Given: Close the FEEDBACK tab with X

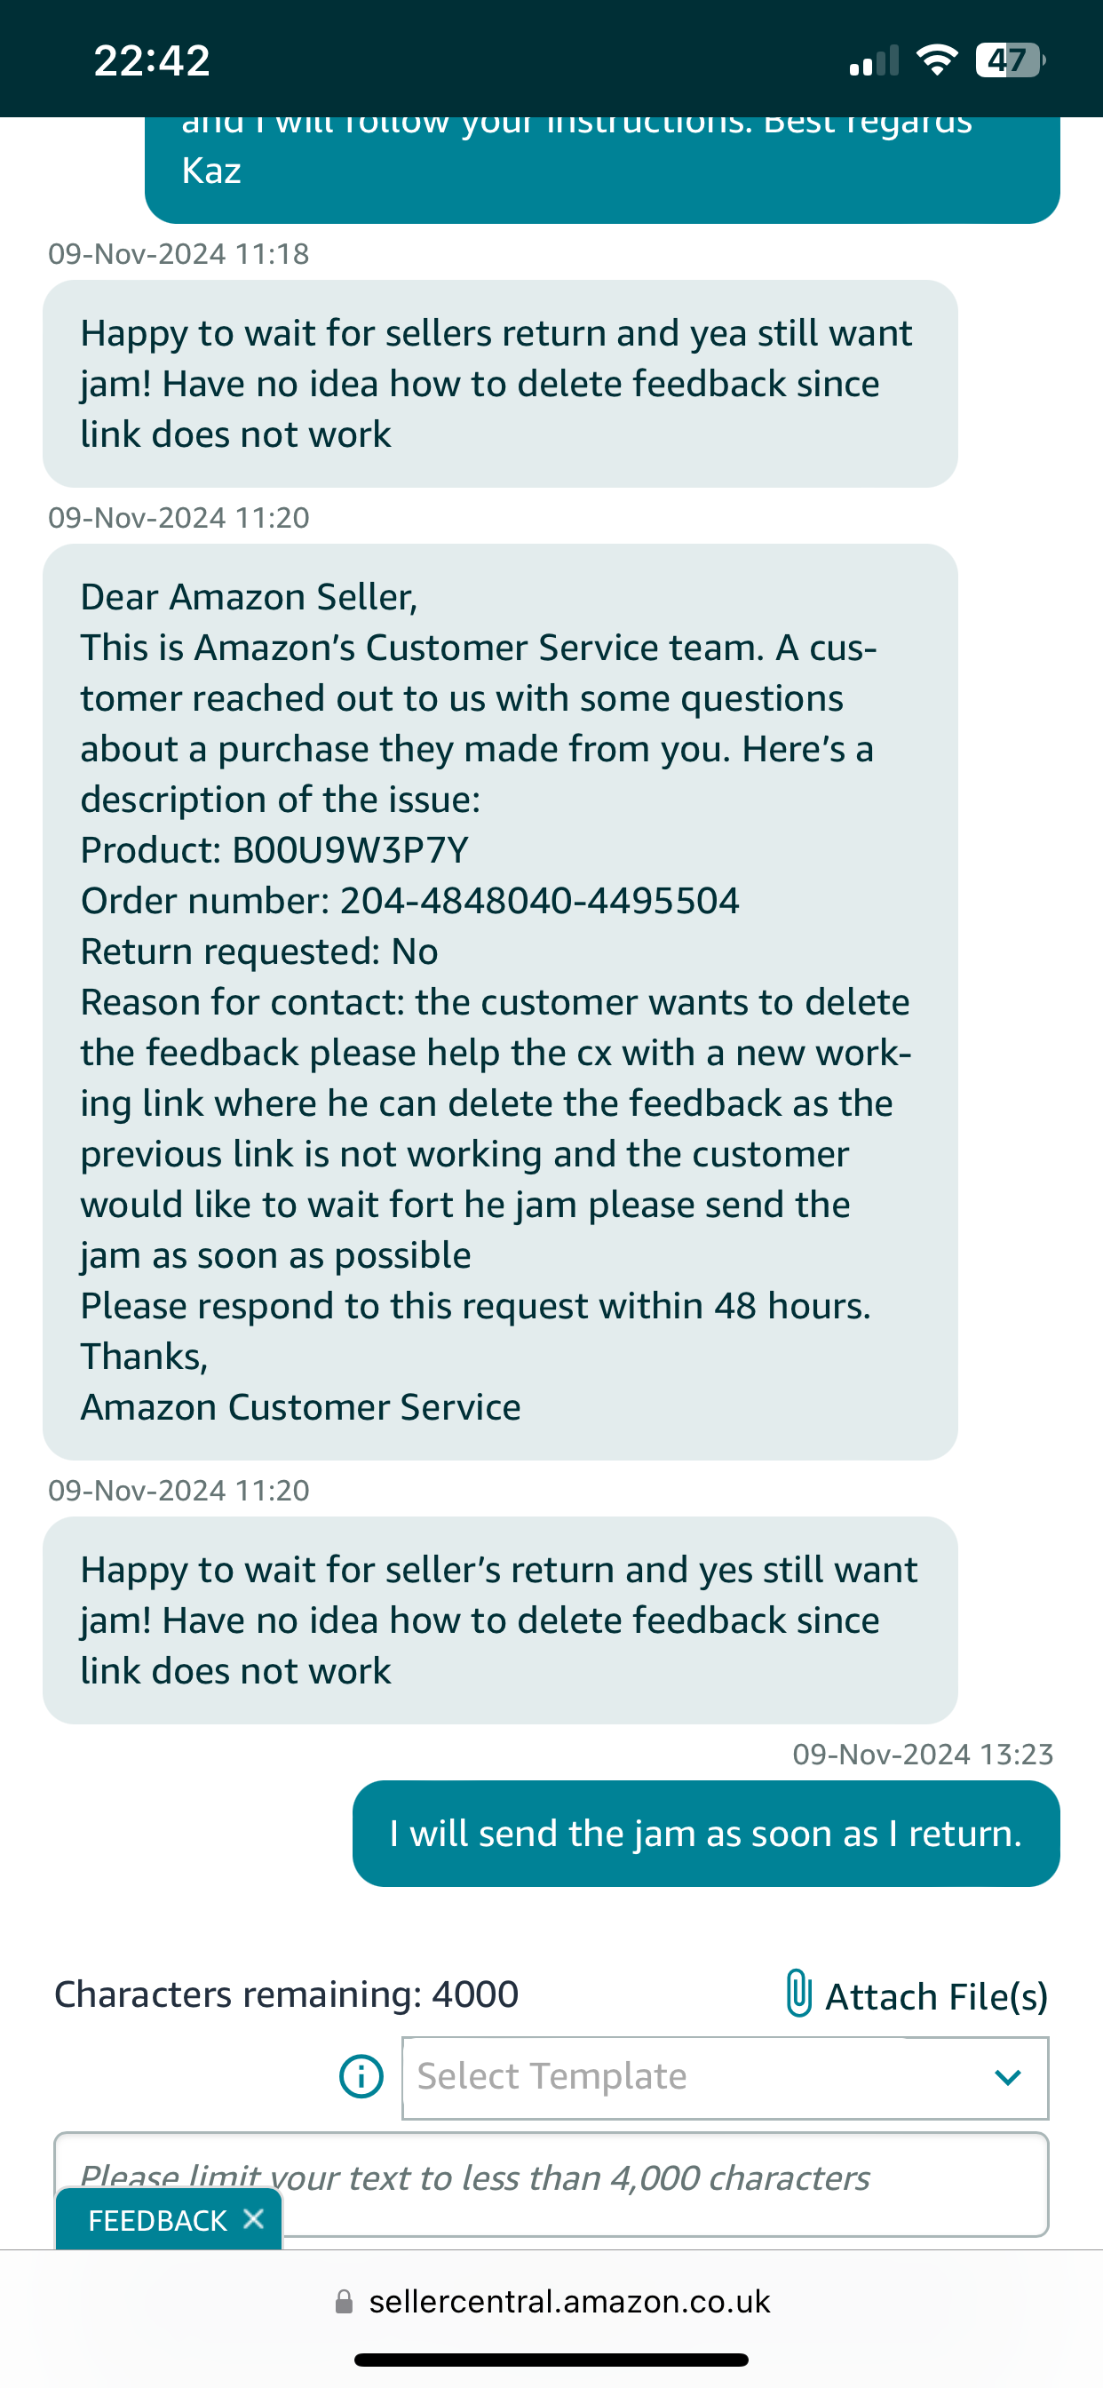Looking at the screenshot, I should [x=253, y=2219].
